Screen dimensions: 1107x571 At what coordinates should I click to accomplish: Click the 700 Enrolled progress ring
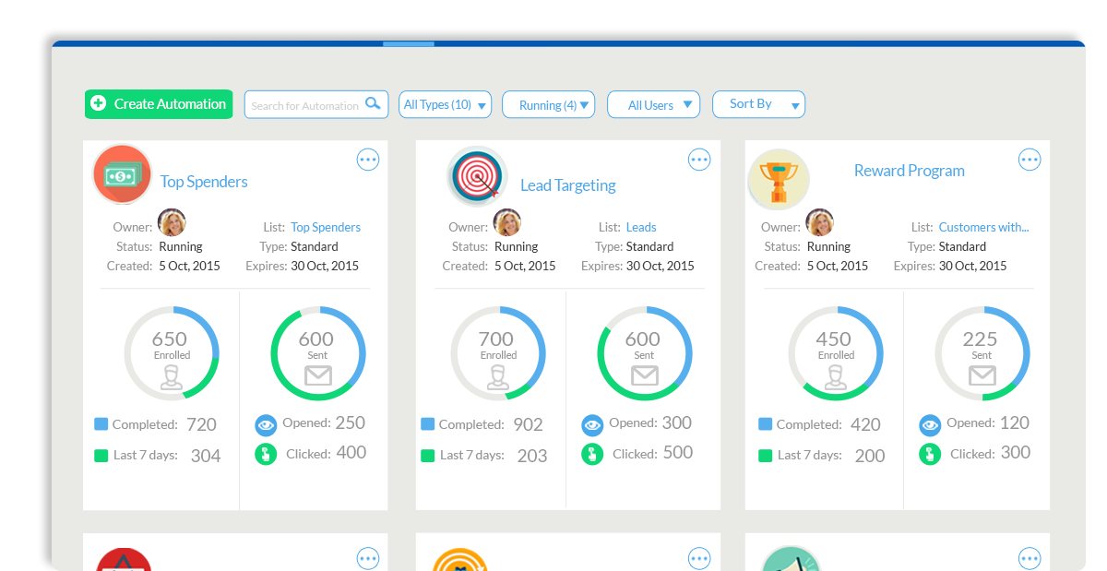click(x=498, y=353)
